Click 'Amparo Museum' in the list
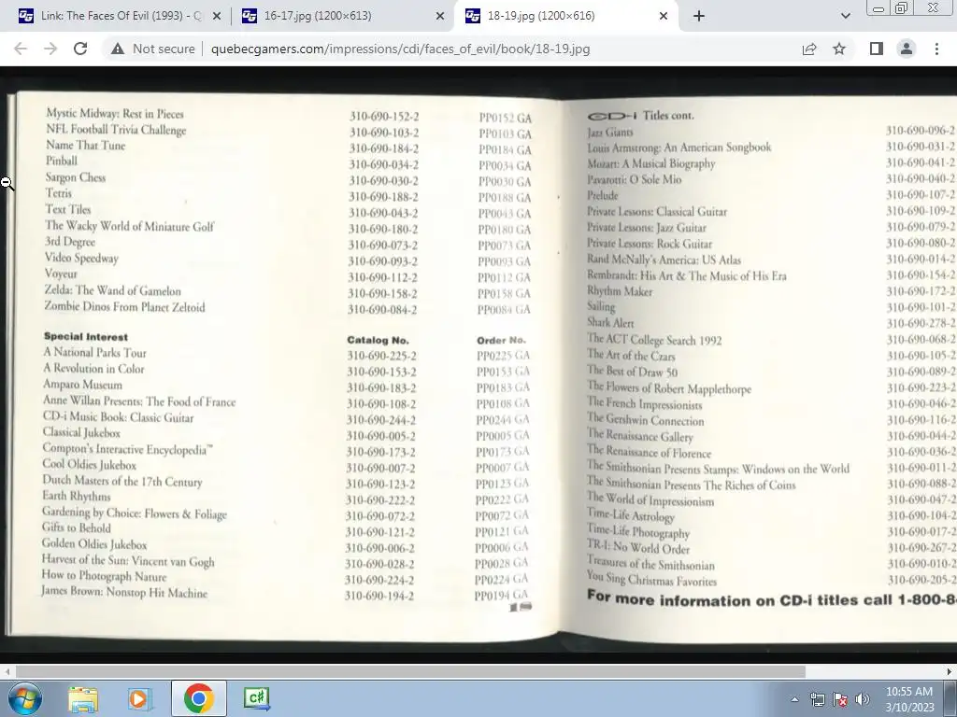This screenshot has width=957, height=717. coord(82,385)
